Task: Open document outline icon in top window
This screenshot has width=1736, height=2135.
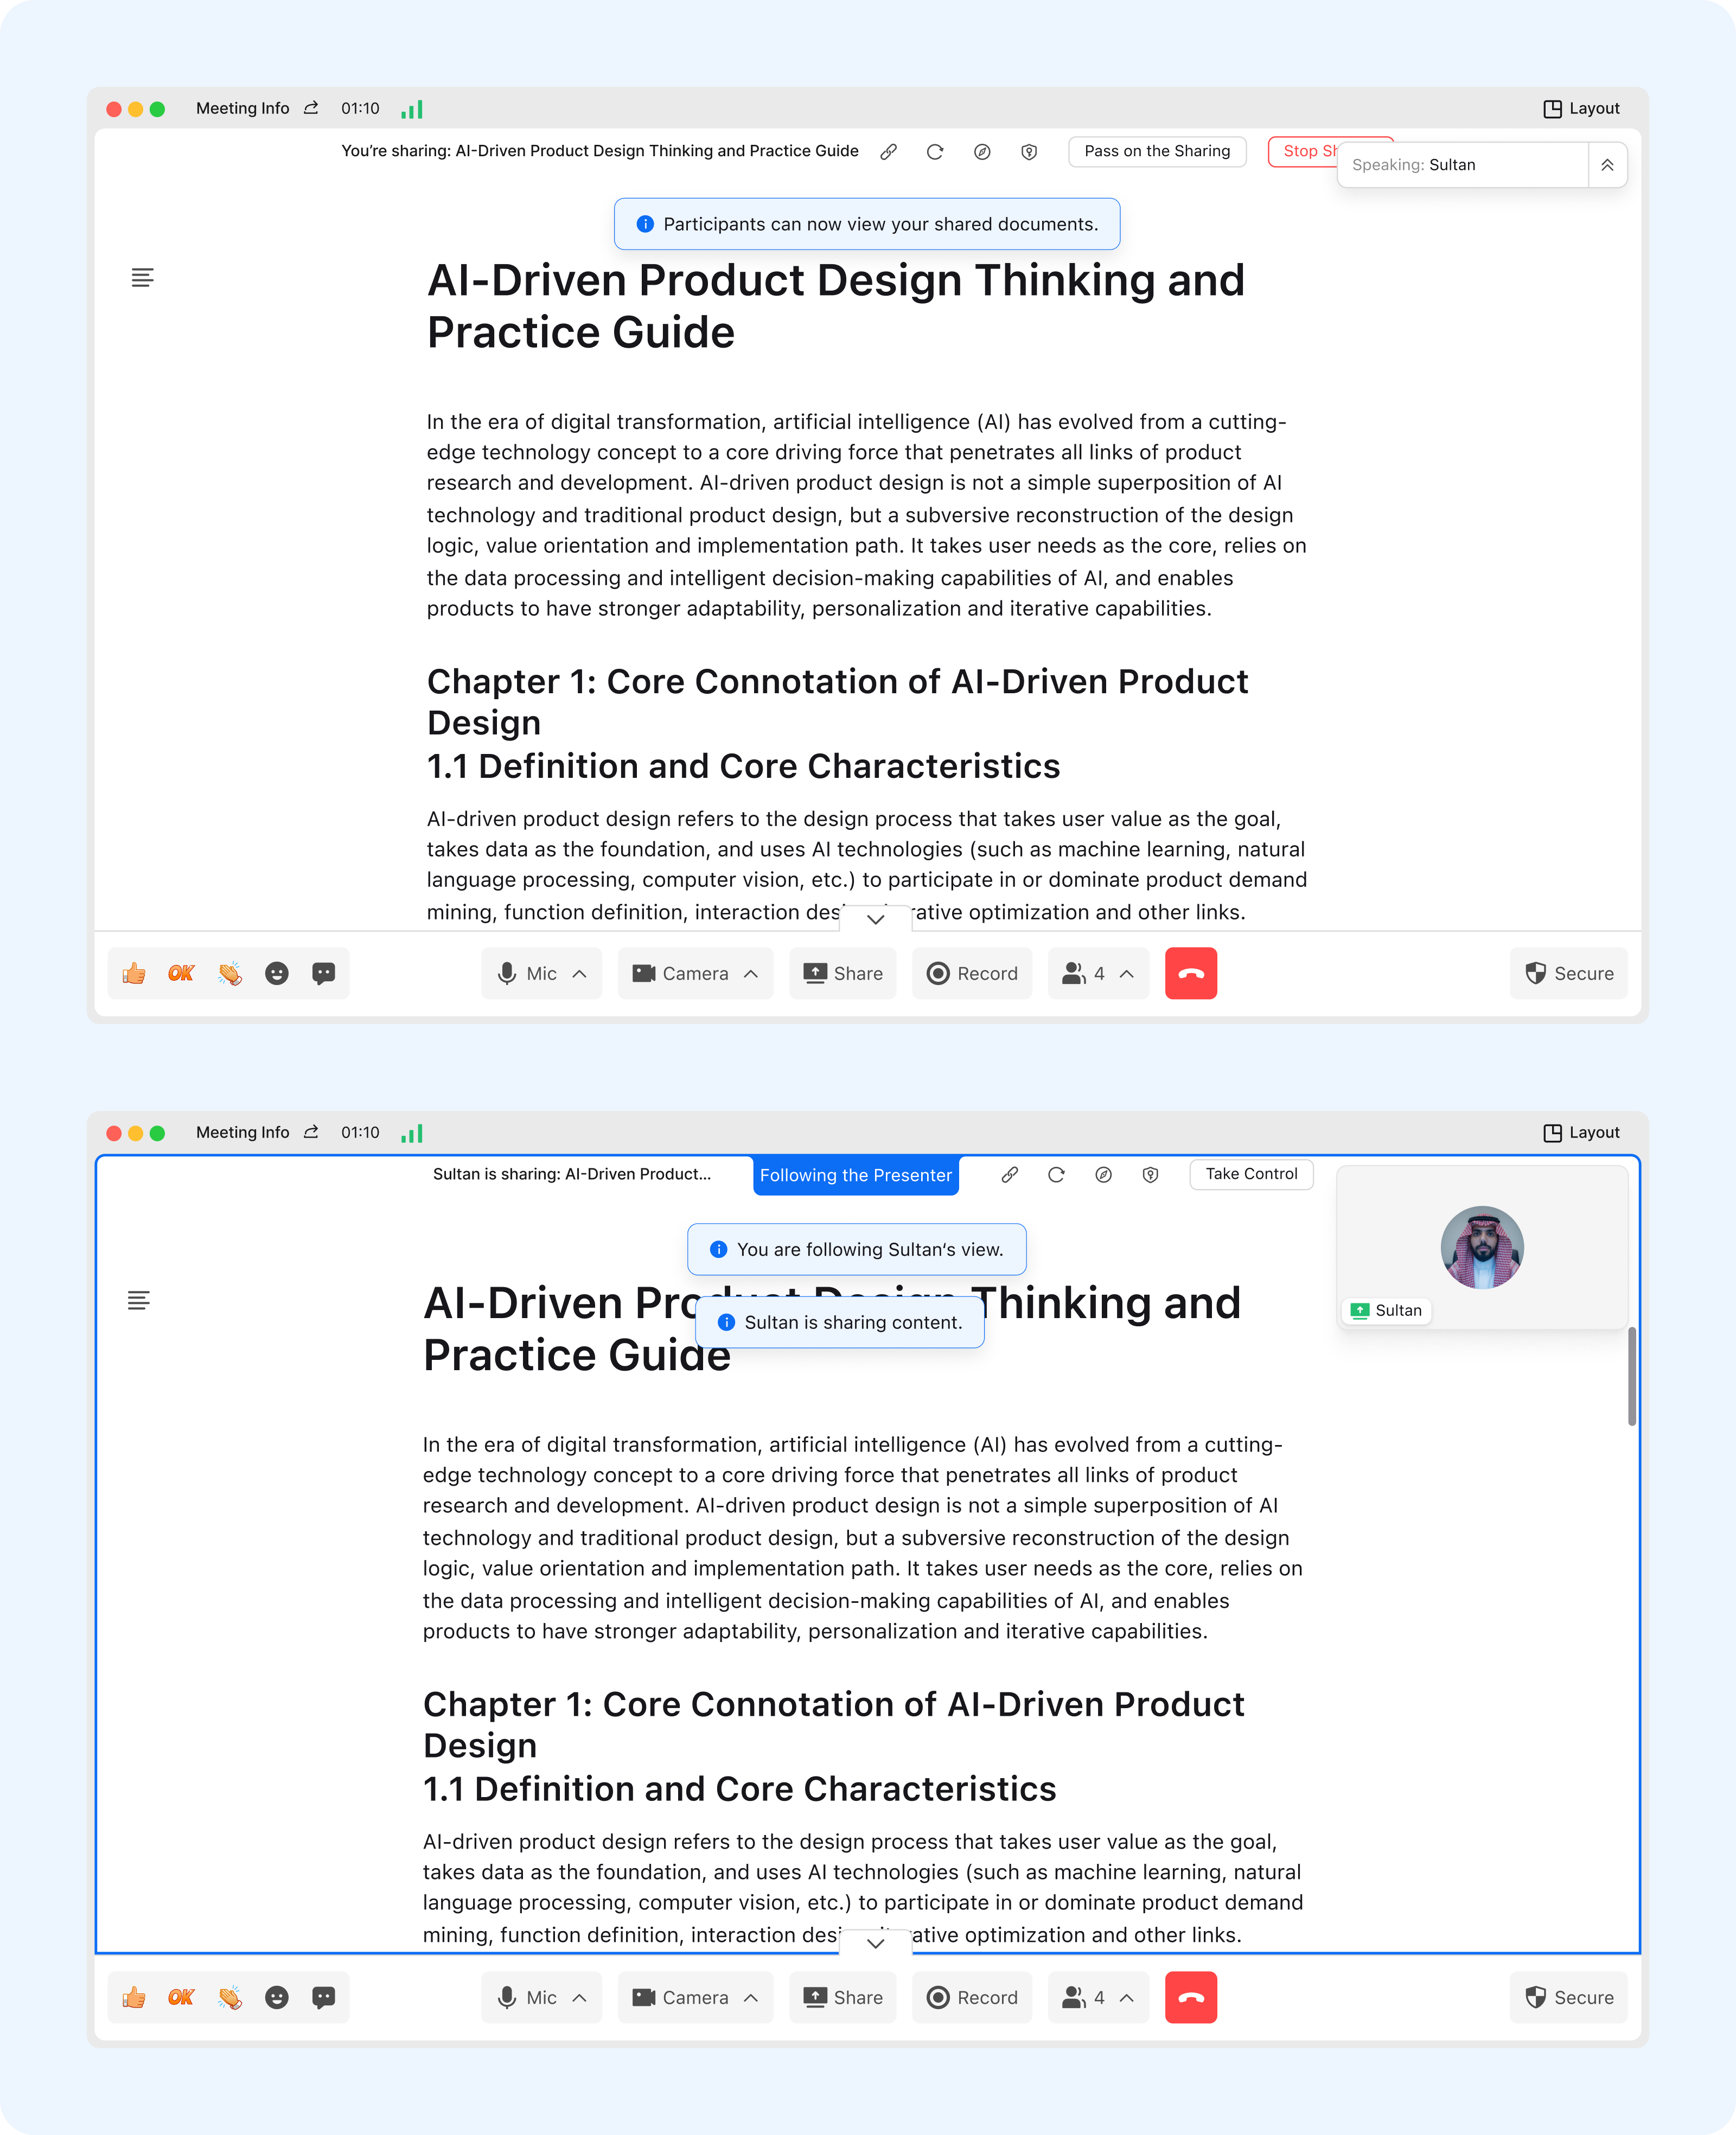Action: point(142,278)
